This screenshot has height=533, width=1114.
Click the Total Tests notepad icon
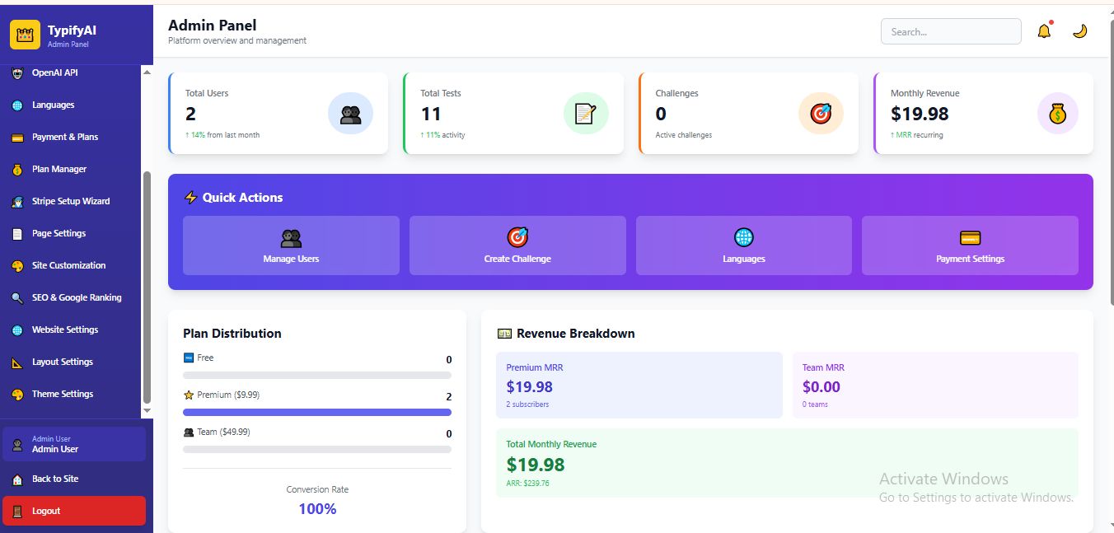point(586,114)
